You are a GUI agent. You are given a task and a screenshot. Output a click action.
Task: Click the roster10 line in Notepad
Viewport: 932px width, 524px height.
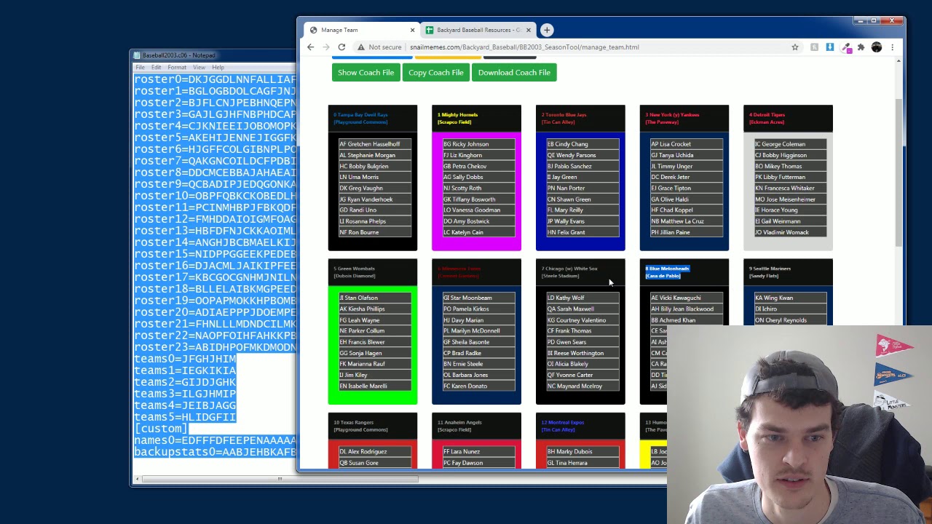click(215, 196)
